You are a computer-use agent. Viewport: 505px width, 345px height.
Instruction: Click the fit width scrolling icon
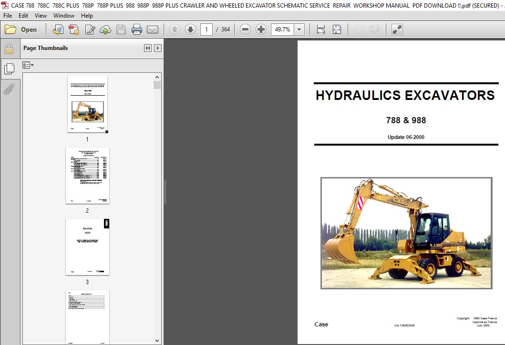(321, 30)
